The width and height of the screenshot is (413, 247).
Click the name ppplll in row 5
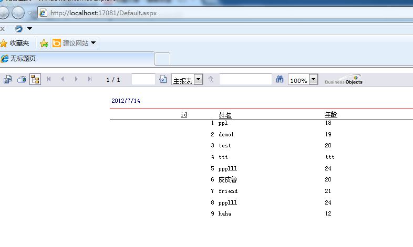[228, 169]
